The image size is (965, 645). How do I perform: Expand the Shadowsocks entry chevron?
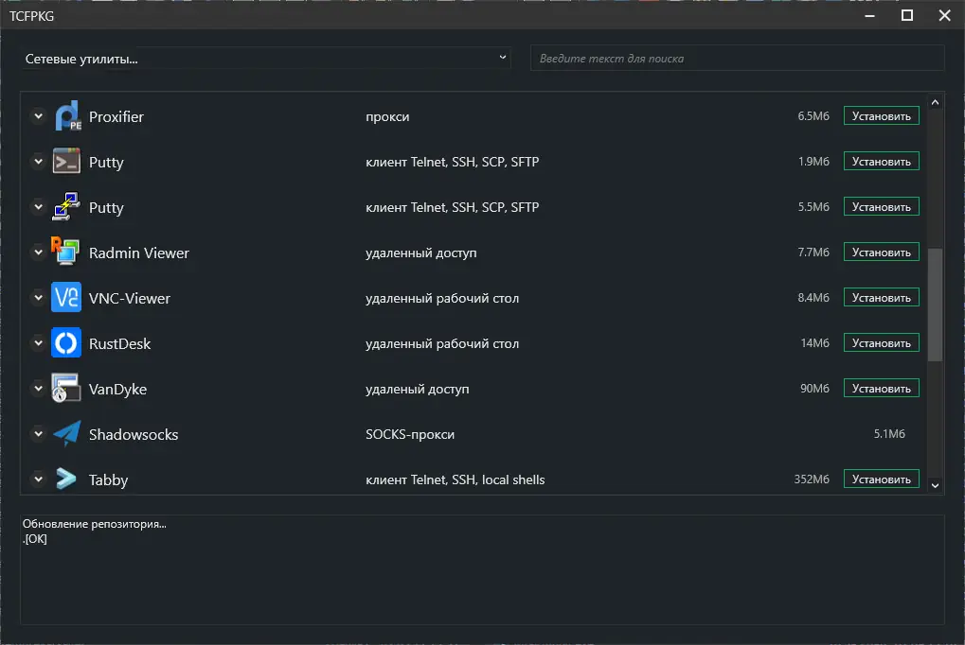click(38, 434)
